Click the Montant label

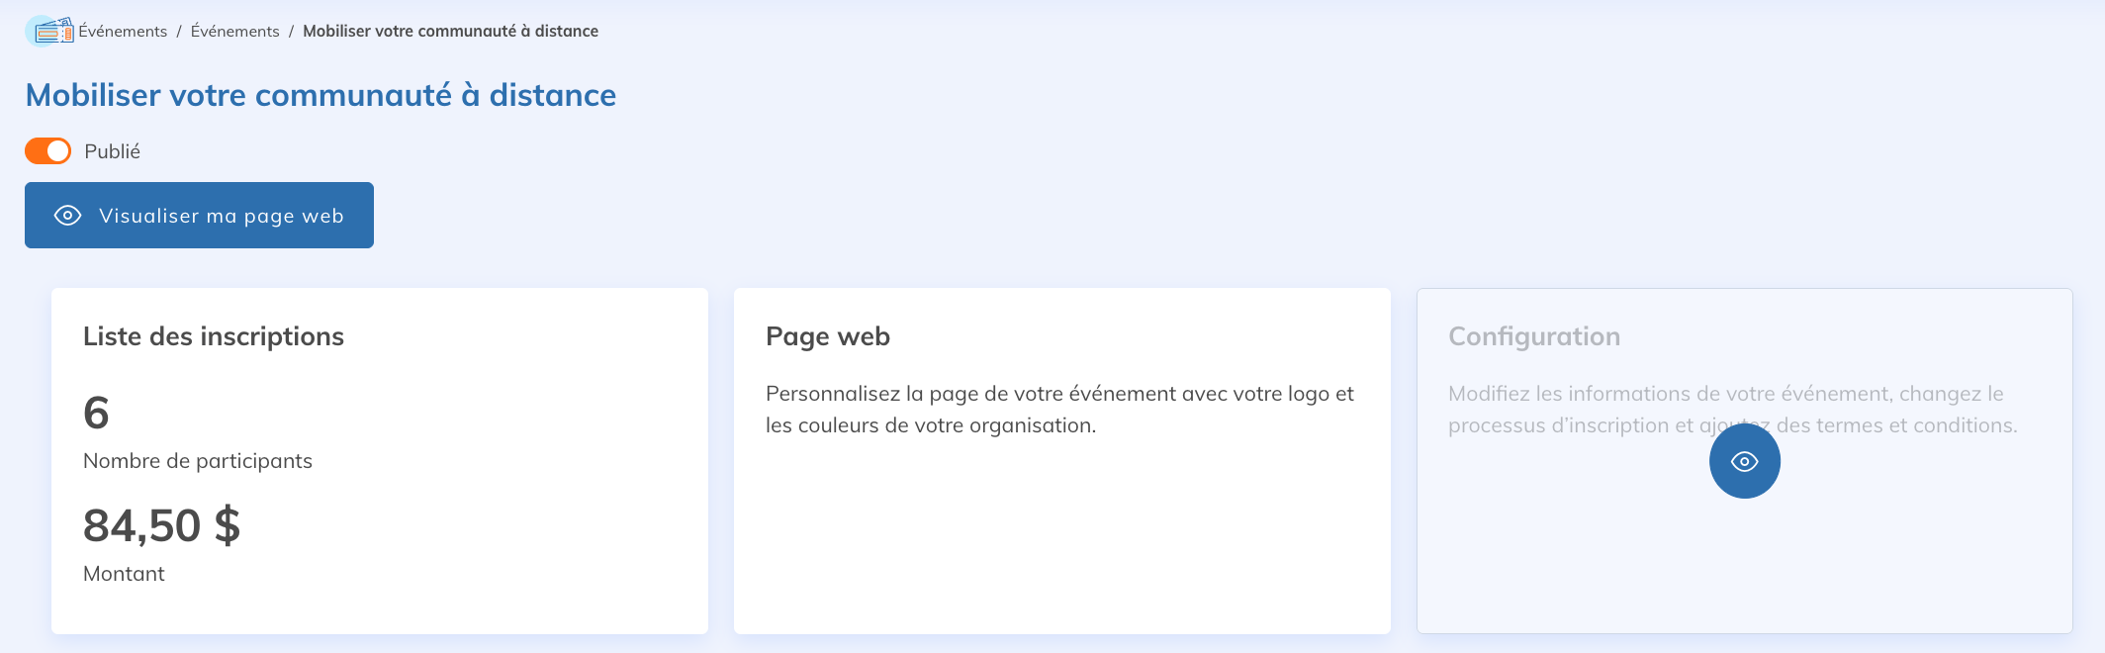click(124, 574)
